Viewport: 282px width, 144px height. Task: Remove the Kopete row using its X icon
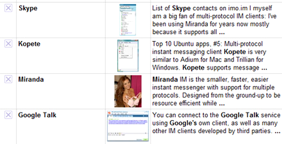[8, 44]
